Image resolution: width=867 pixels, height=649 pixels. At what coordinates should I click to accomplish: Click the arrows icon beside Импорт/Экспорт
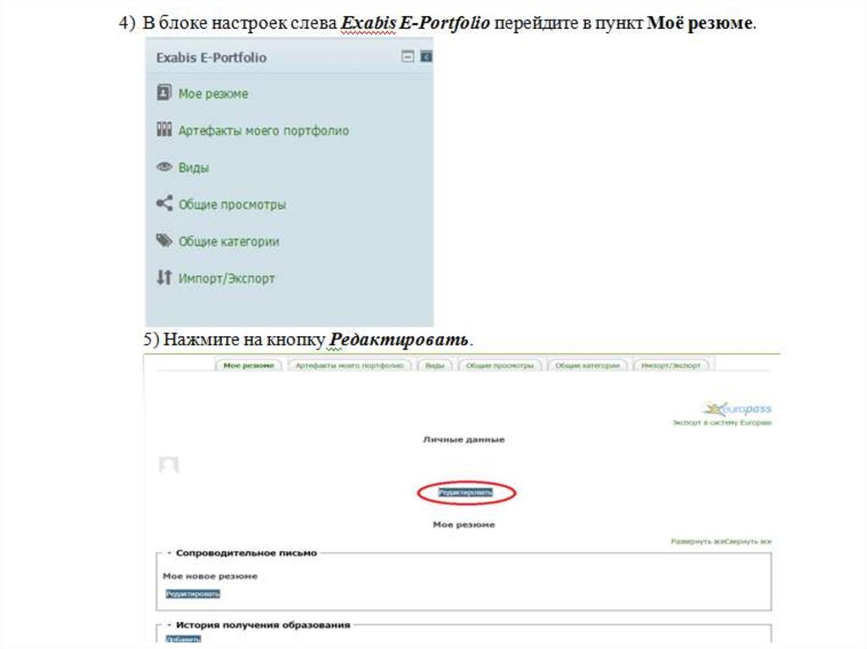click(x=164, y=278)
